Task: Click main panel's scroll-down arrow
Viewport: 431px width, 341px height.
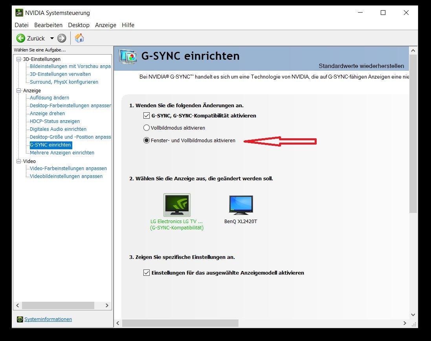Action: (413, 315)
